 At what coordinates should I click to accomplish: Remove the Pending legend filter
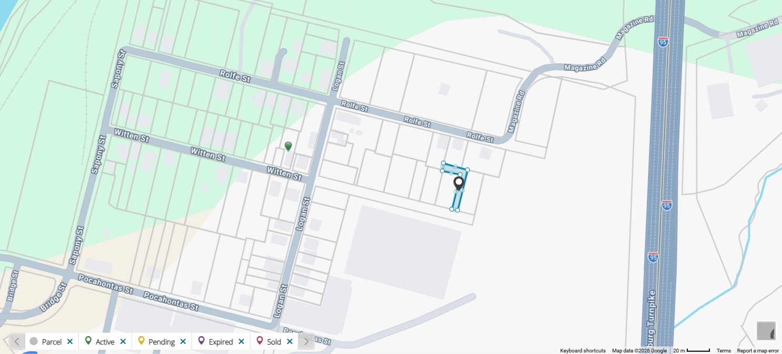(x=183, y=341)
